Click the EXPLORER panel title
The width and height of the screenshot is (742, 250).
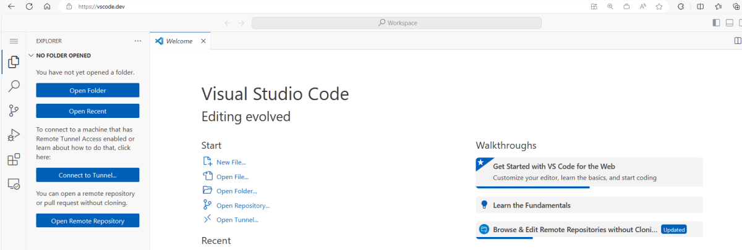tap(49, 41)
